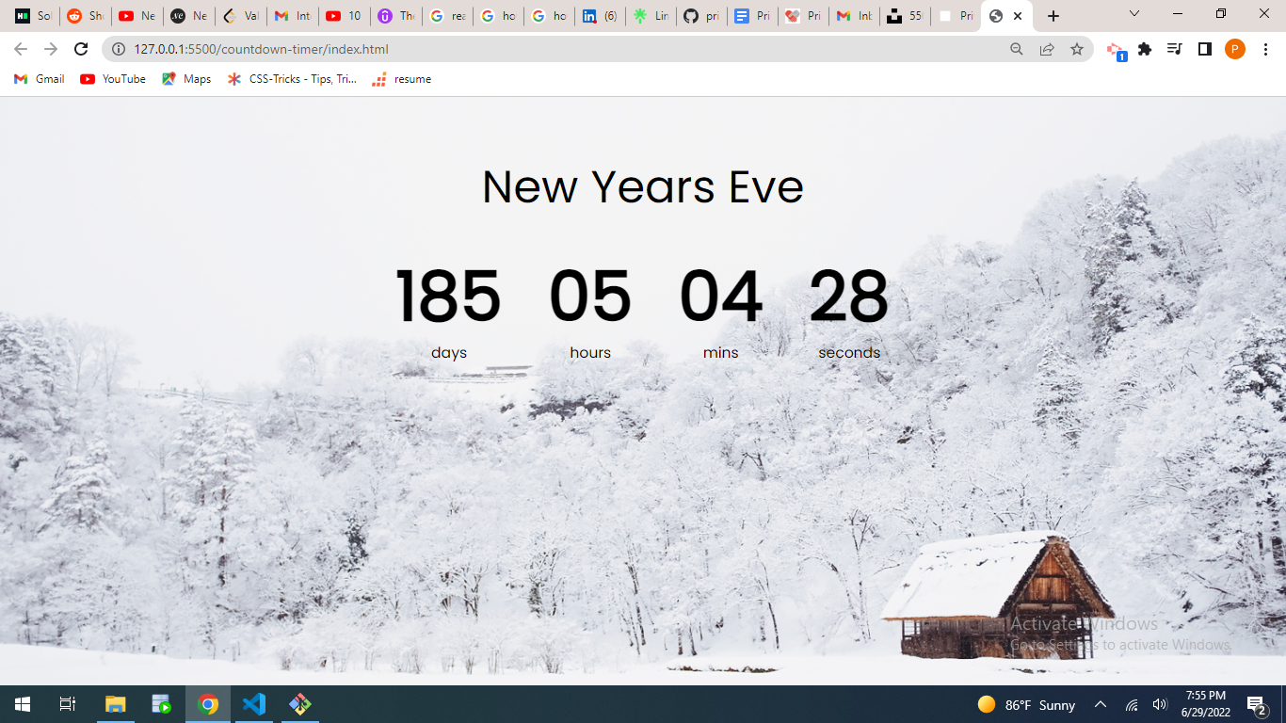View site information icon beside URL

119,49
